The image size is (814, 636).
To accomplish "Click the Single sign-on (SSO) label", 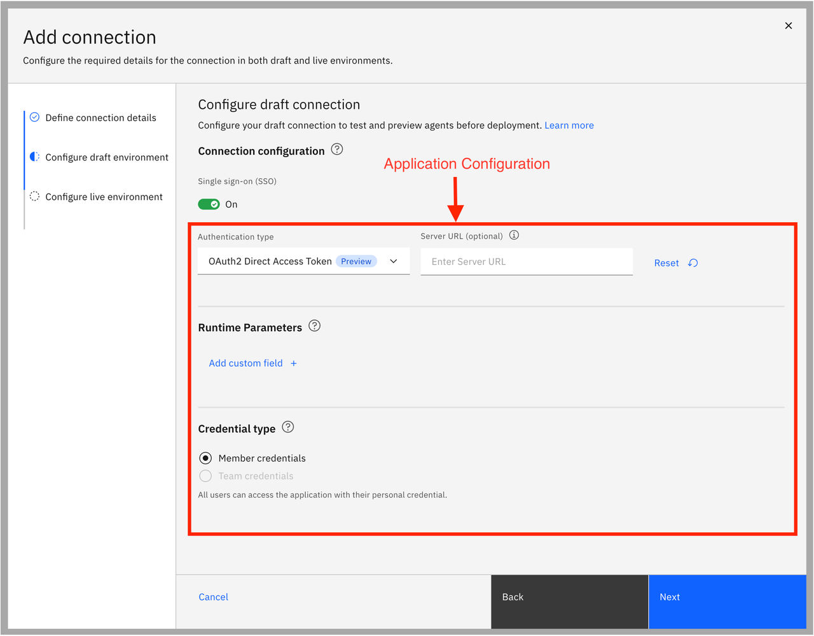I will click(x=237, y=181).
